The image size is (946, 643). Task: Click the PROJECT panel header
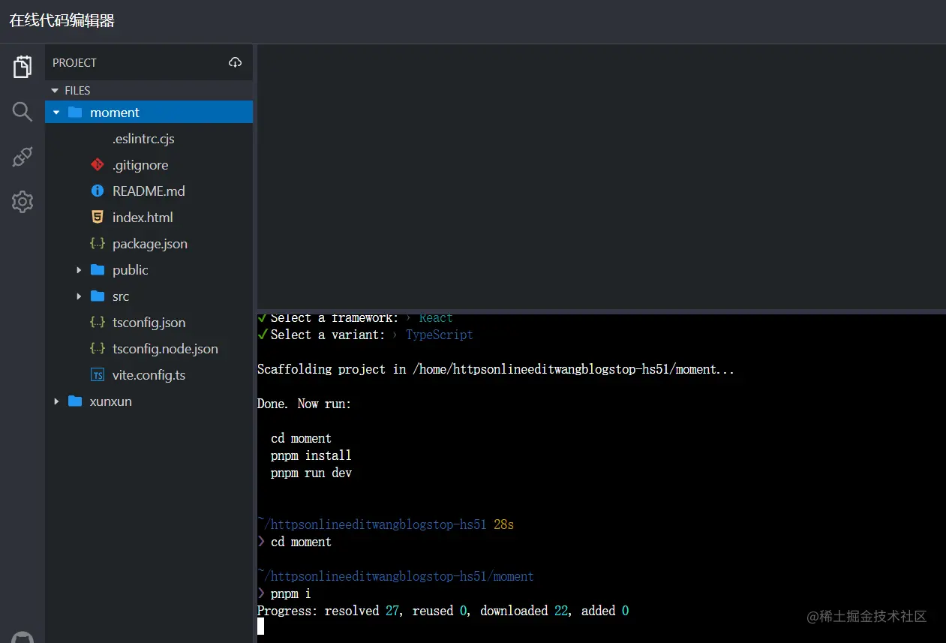click(x=149, y=62)
